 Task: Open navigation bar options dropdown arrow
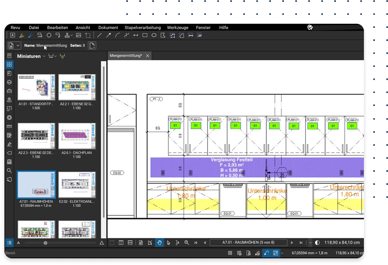pyautogui.click(x=310, y=243)
